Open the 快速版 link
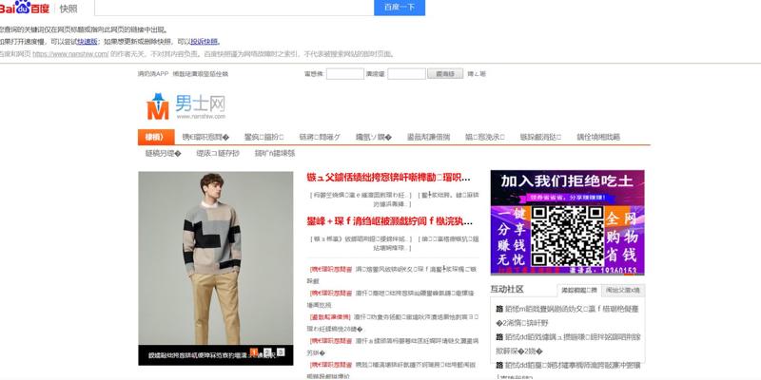The width and height of the screenshot is (761, 380). click(x=88, y=42)
